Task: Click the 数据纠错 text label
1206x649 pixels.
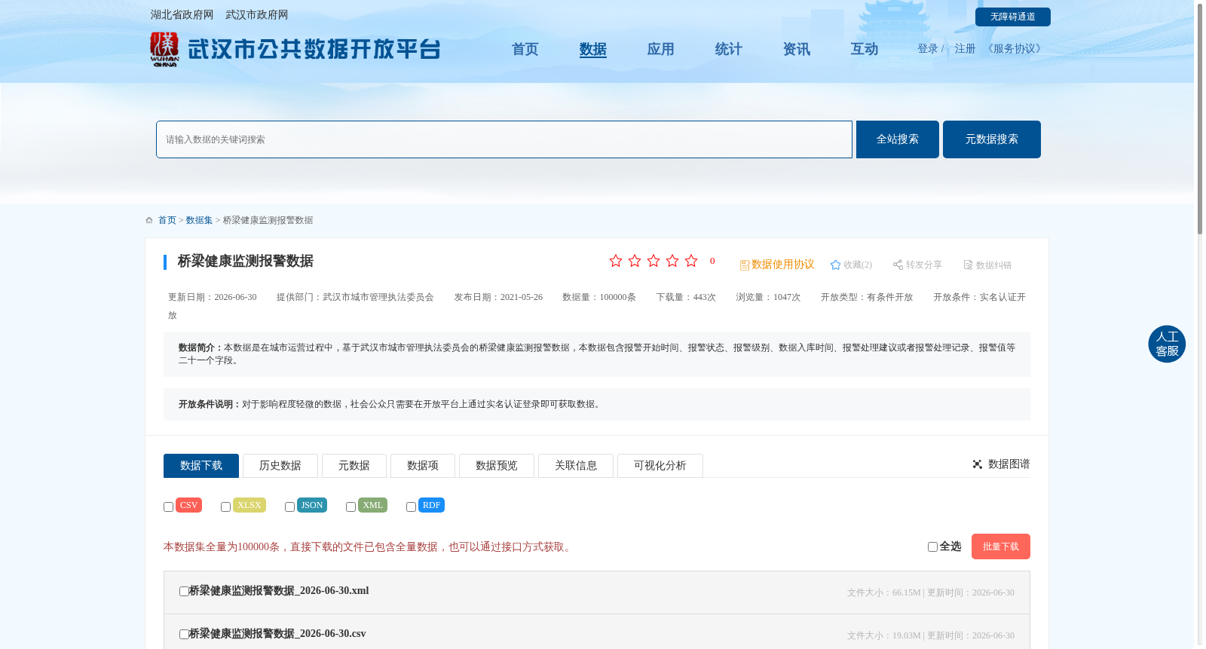Action: 994,265
